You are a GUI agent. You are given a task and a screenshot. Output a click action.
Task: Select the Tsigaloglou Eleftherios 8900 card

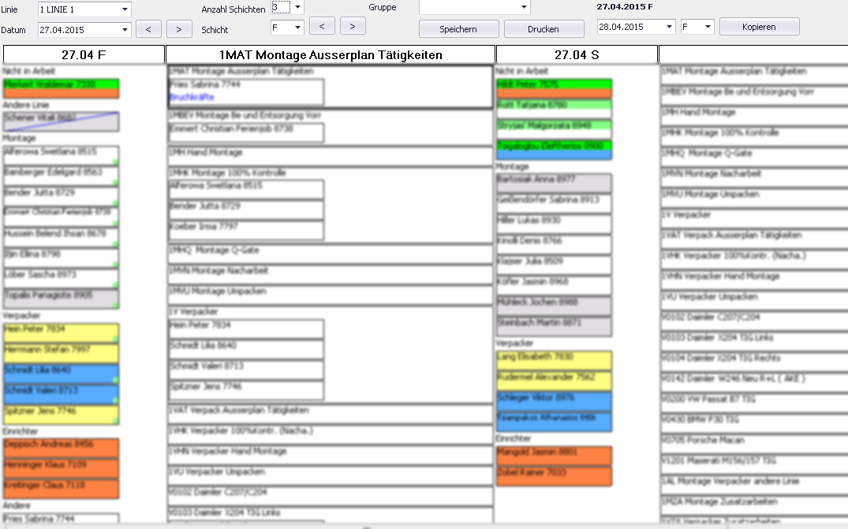point(555,151)
